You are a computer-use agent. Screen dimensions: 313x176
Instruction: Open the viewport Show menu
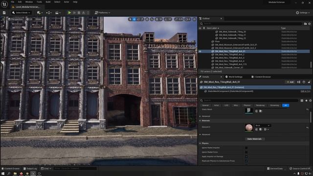(38, 19)
